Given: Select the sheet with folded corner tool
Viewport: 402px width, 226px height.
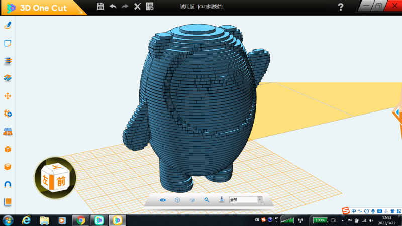Looking at the screenshot, I should tap(8, 43).
